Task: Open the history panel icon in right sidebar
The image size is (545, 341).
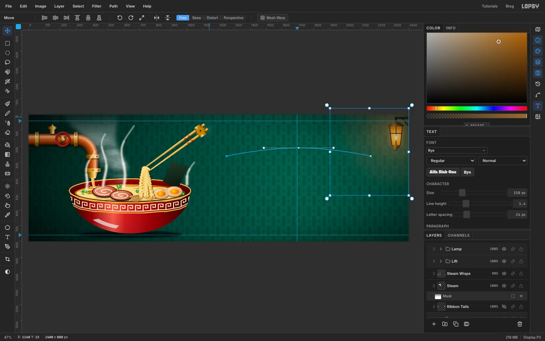Action: tap(538, 84)
